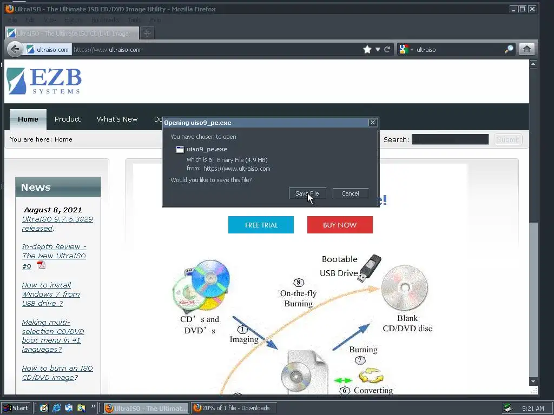The height and width of the screenshot is (415, 554).
Task: Click the yellow converting arrows image
Action: 371,376
